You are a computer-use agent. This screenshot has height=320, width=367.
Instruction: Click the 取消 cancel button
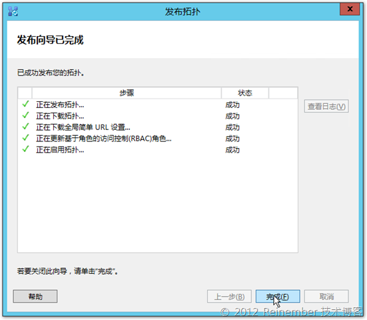click(x=326, y=297)
